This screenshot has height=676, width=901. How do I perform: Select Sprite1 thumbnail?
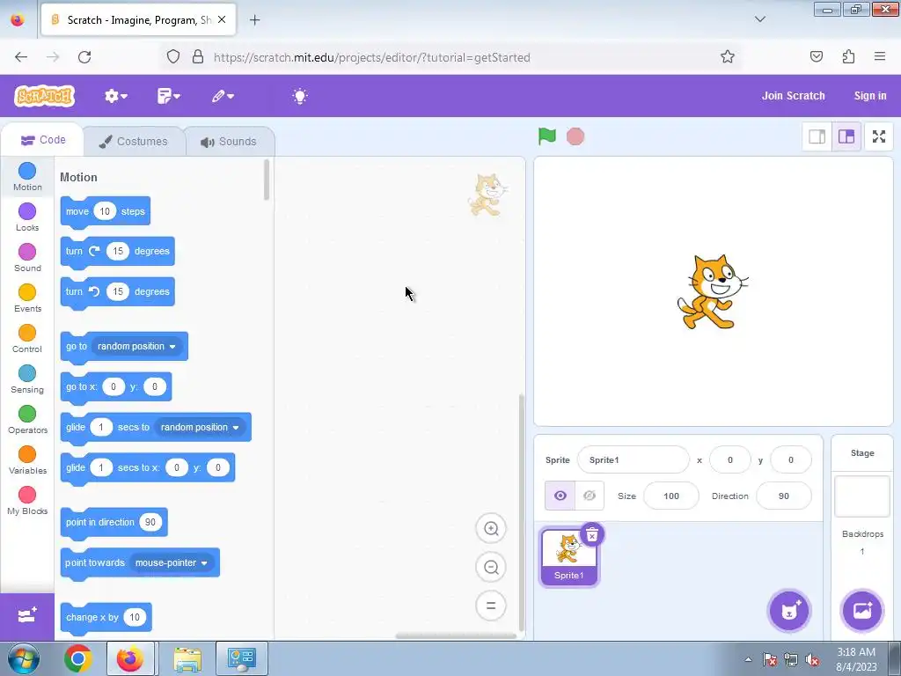click(568, 558)
